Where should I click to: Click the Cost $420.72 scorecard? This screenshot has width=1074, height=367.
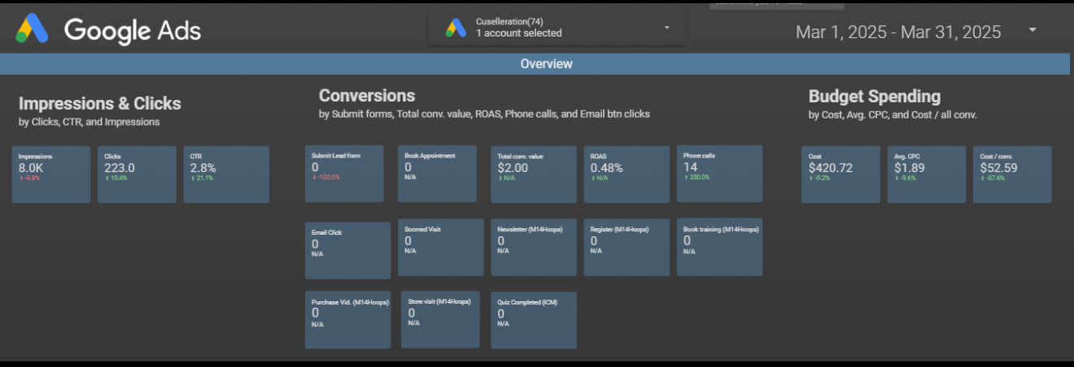(x=840, y=175)
